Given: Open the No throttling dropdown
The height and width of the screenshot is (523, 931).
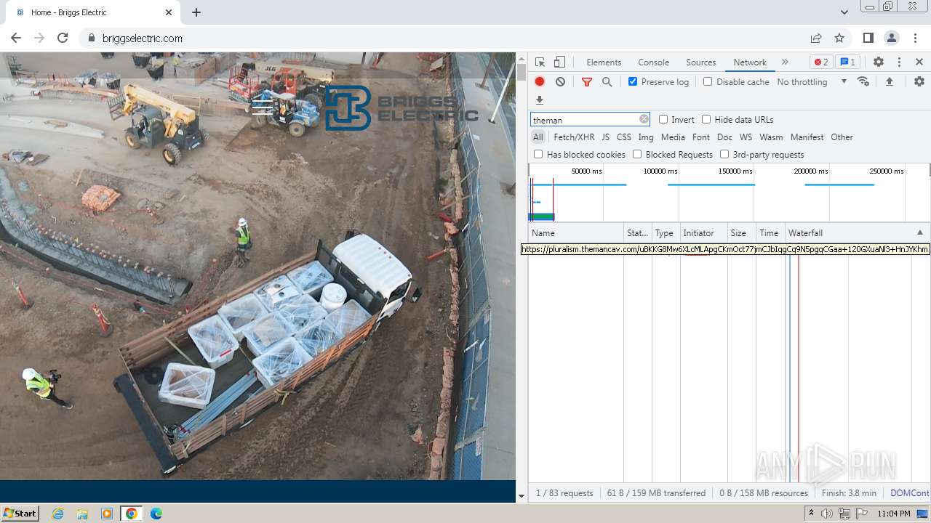Looking at the screenshot, I should (812, 81).
